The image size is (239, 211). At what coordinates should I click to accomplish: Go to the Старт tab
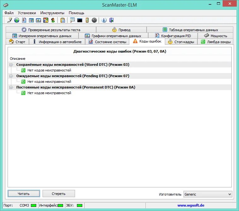tap(17, 42)
